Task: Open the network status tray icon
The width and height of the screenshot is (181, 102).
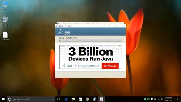Action: point(159,99)
